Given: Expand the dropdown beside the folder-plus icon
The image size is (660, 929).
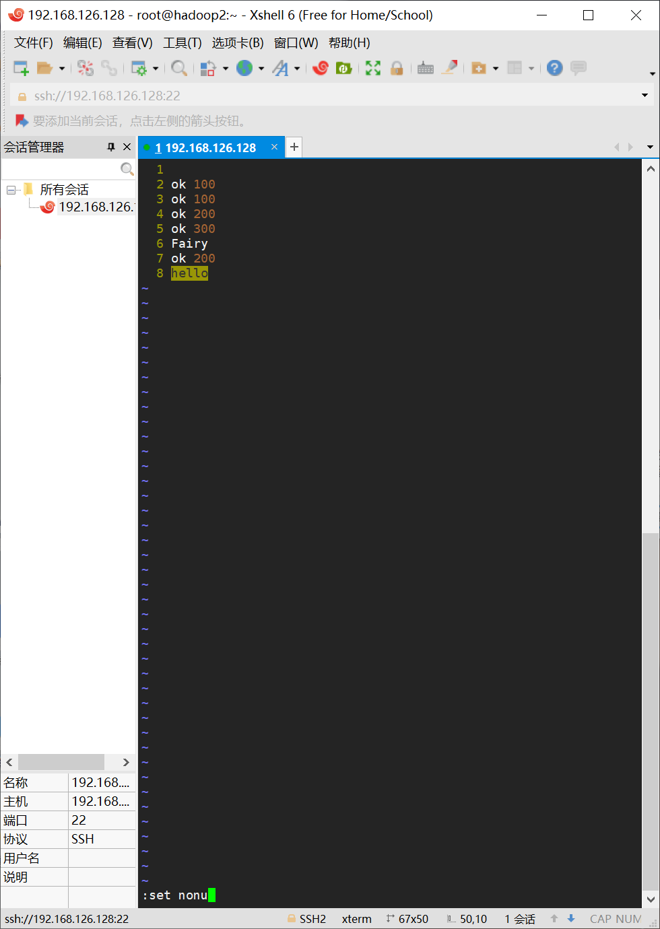Looking at the screenshot, I should (496, 68).
